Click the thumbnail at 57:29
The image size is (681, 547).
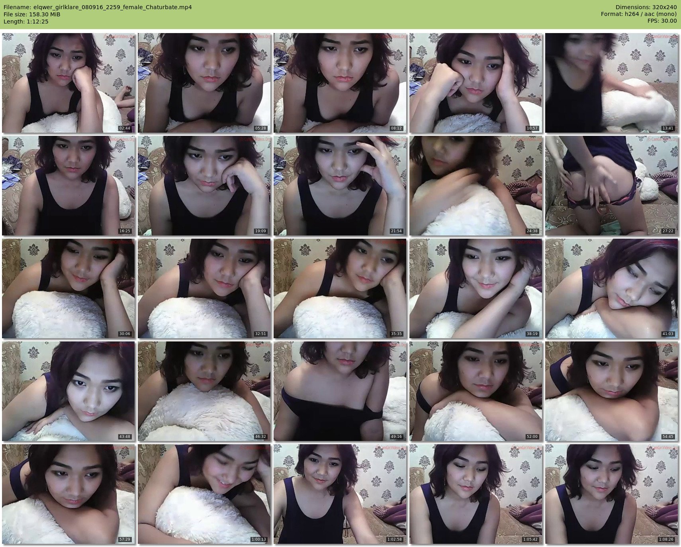coord(68,494)
